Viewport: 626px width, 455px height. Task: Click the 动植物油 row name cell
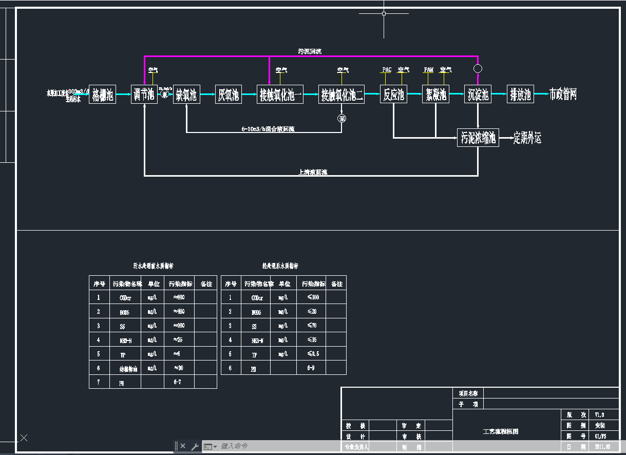(x=125, y=368)
